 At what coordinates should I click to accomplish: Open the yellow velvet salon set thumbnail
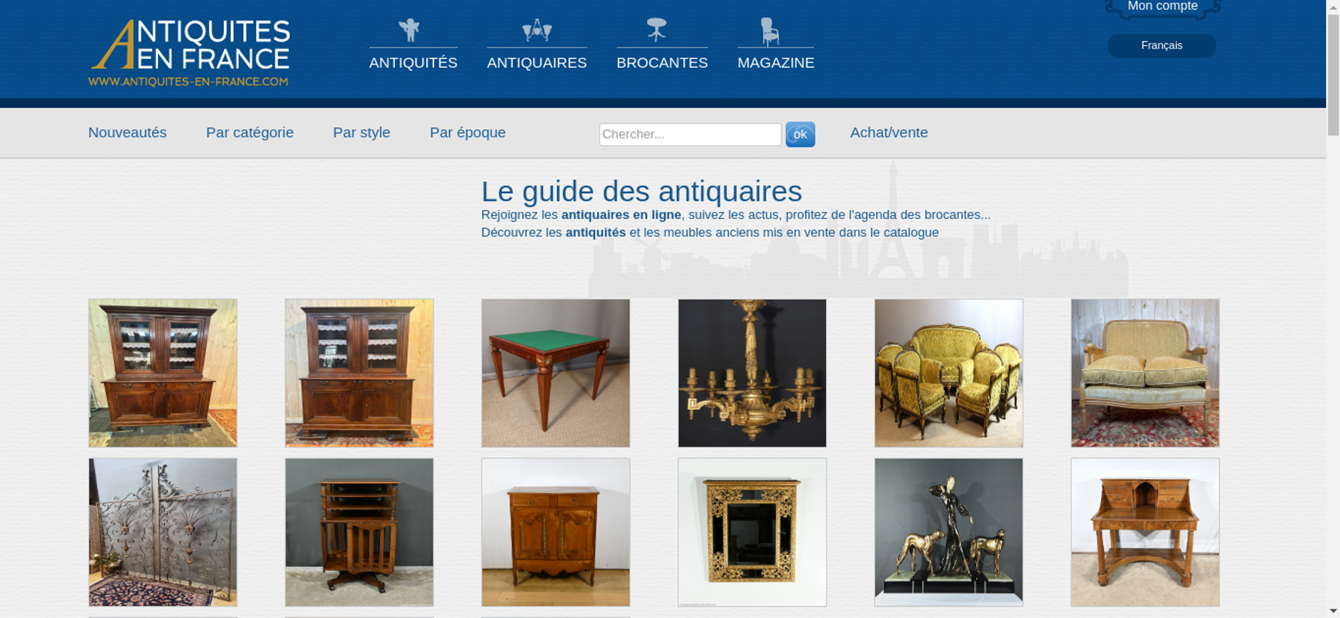[x=949, y=373]
